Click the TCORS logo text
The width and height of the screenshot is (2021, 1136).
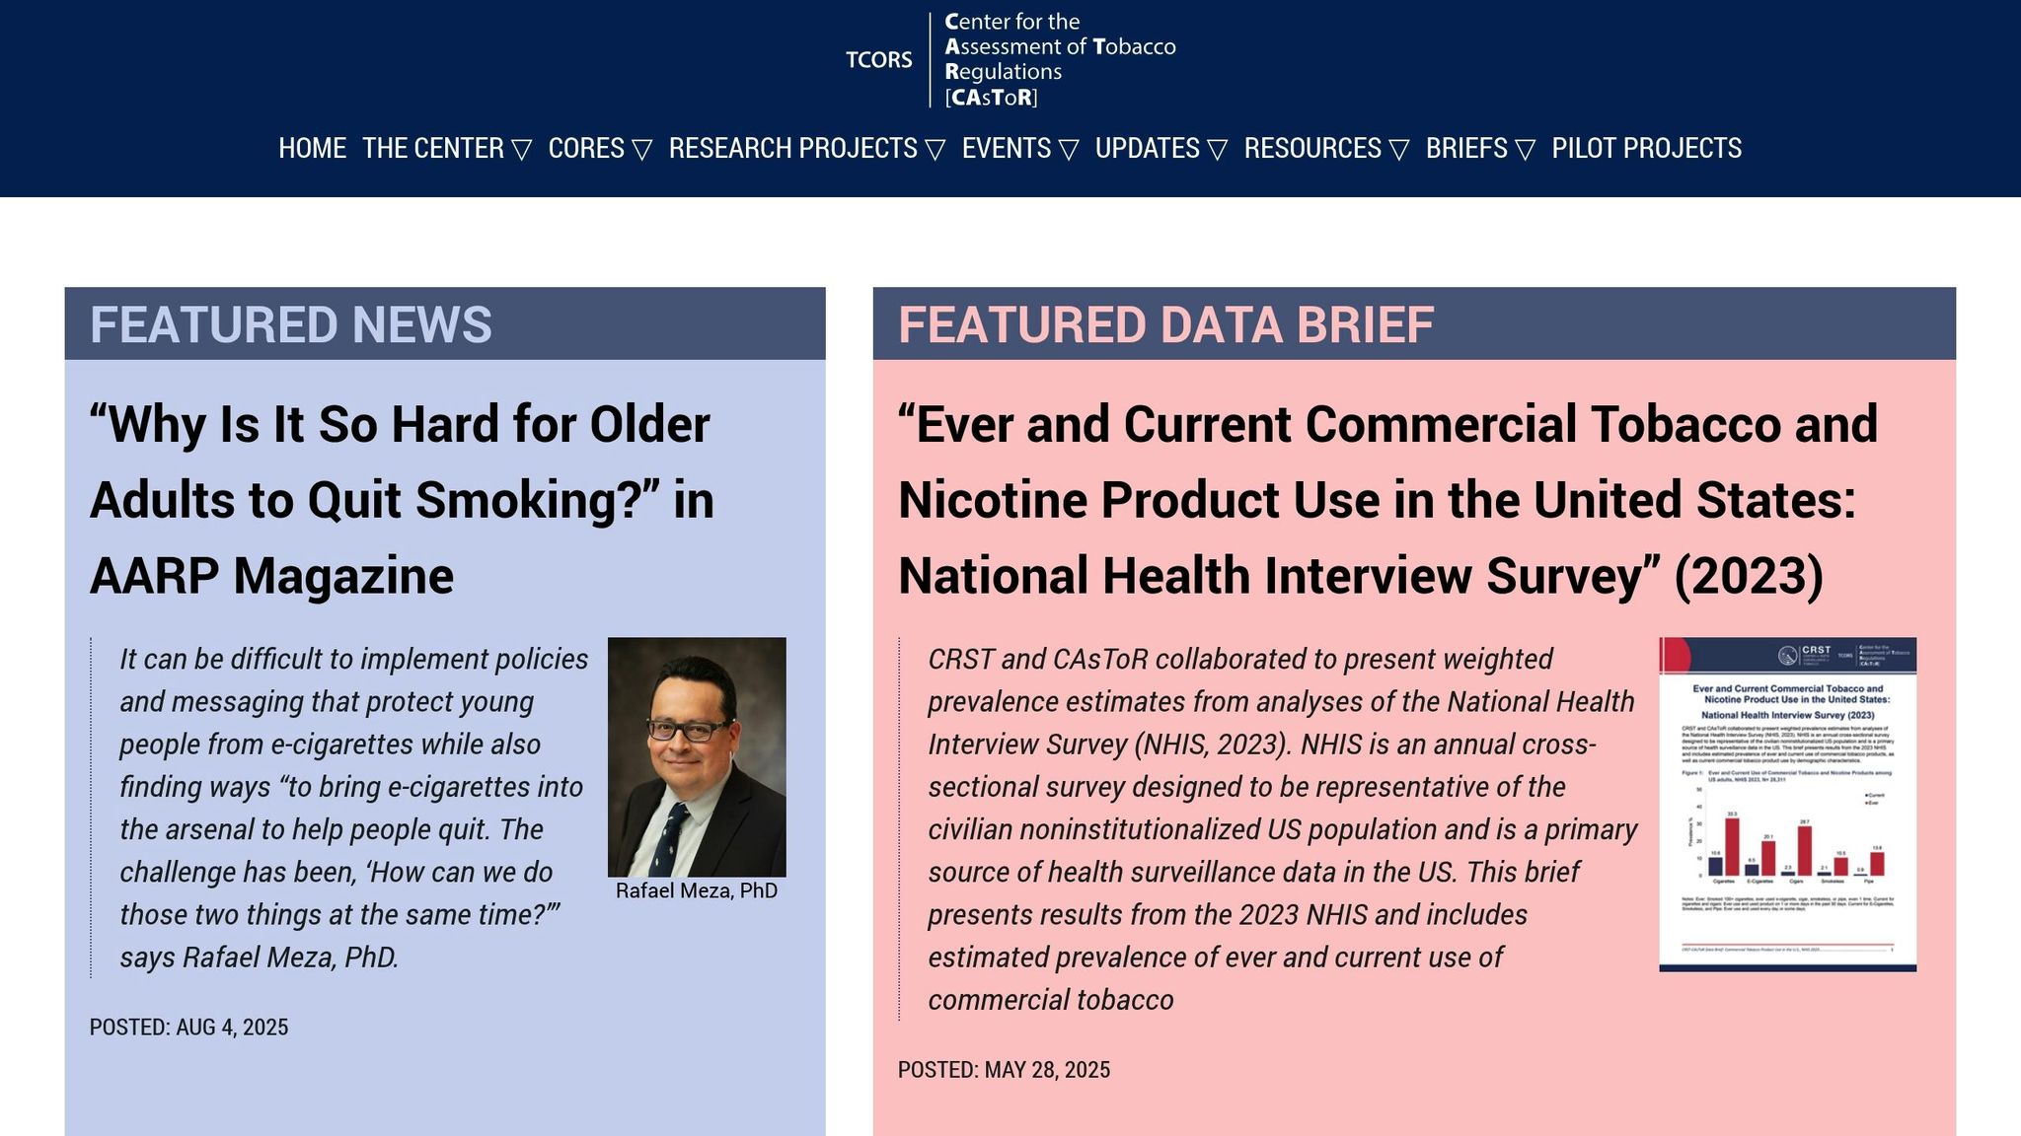(878, 60)
